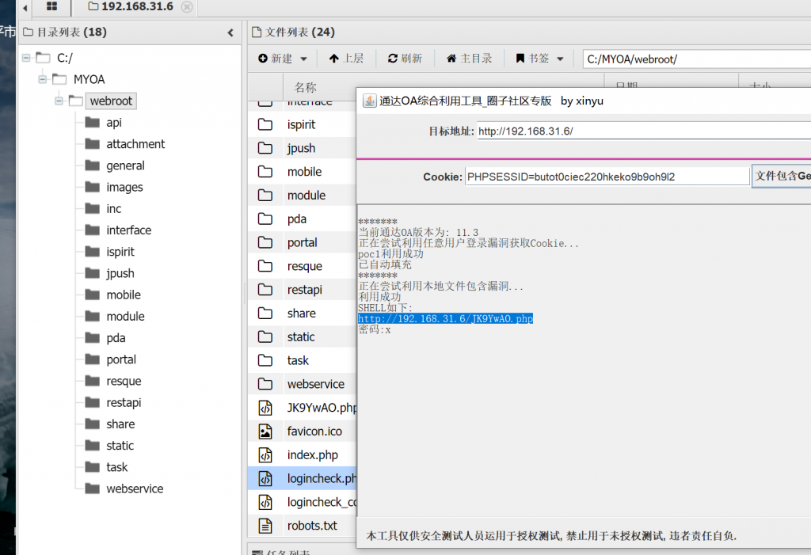Click the Cookie input field with PHPSESSID
Viewport: 811px width, 555px height.
tap(606, 177)
